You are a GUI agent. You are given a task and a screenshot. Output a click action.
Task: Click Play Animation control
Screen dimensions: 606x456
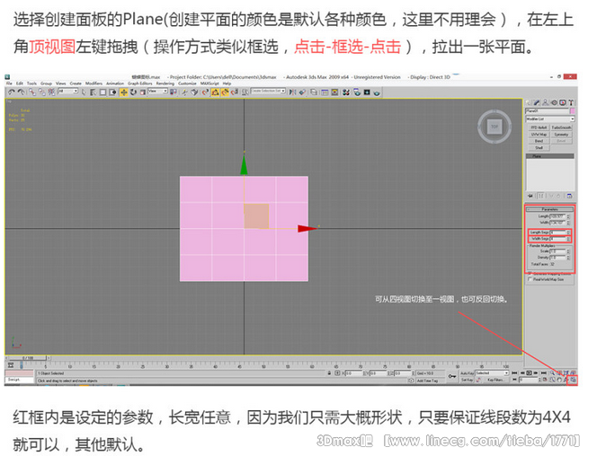point(529,373)
